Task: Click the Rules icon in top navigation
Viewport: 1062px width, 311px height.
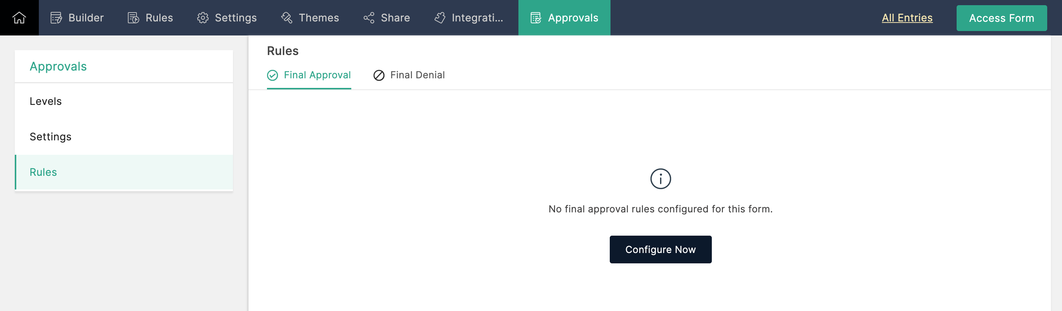Action: pyautogui.click(x=133, y=18)
